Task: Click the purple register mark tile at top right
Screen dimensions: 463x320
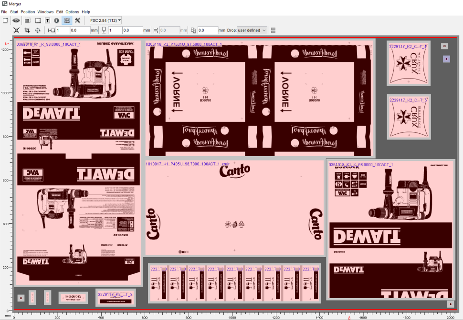Action: tap(446, 59)
